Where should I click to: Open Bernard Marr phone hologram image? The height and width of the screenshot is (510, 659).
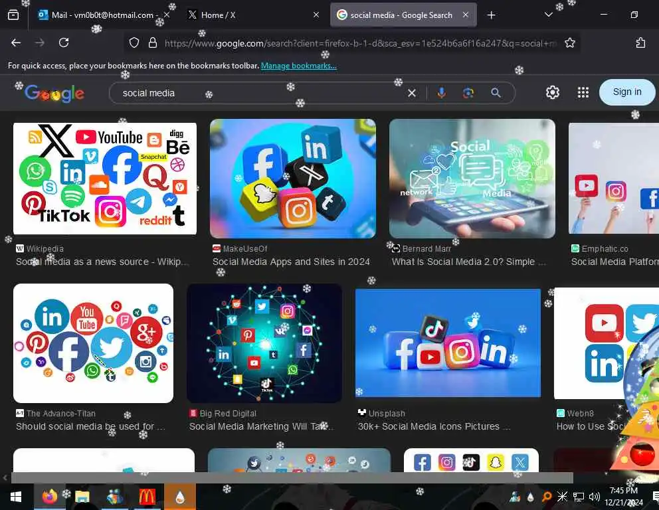[x=472, y=179]
